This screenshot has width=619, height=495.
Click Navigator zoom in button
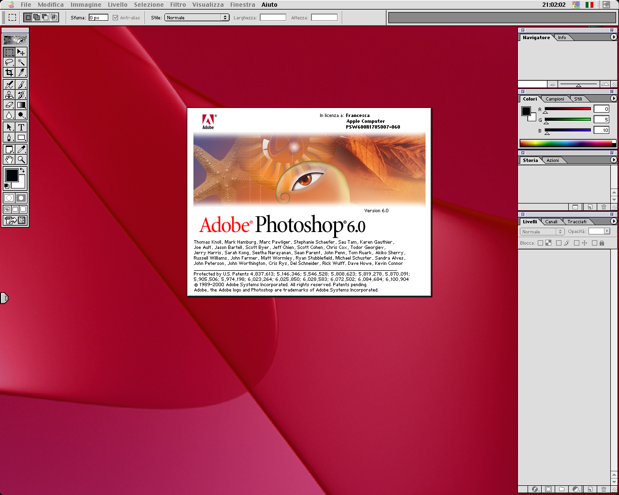[x=605, y=84]
